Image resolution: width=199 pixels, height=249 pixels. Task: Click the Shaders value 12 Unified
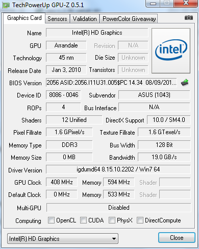[x=74, y=120]
